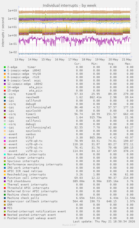Click the callfuncsingle1 light blue swatch
The width and height of the screenshot is (139, 228).
5,128
